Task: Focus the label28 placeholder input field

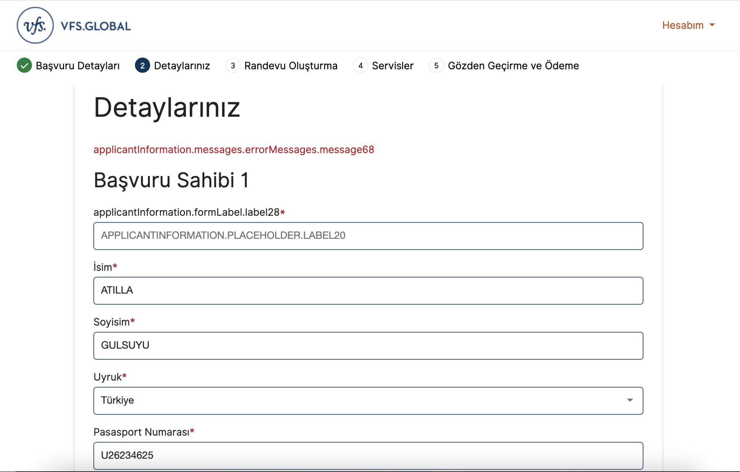Action: pos(368,236)
